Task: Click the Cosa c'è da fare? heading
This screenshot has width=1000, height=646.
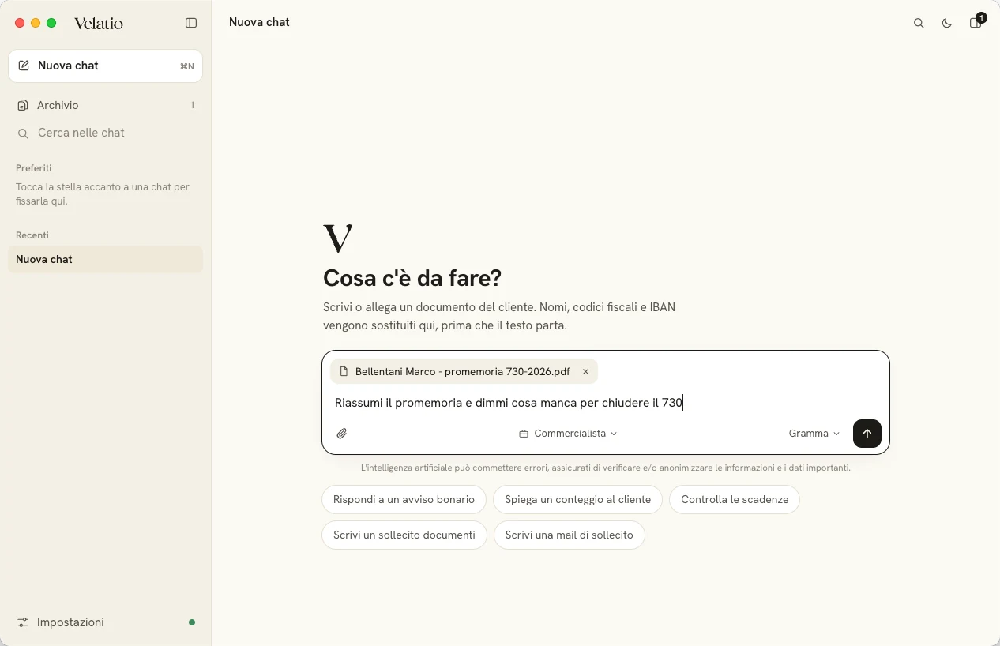Action: tap(412, 278)
